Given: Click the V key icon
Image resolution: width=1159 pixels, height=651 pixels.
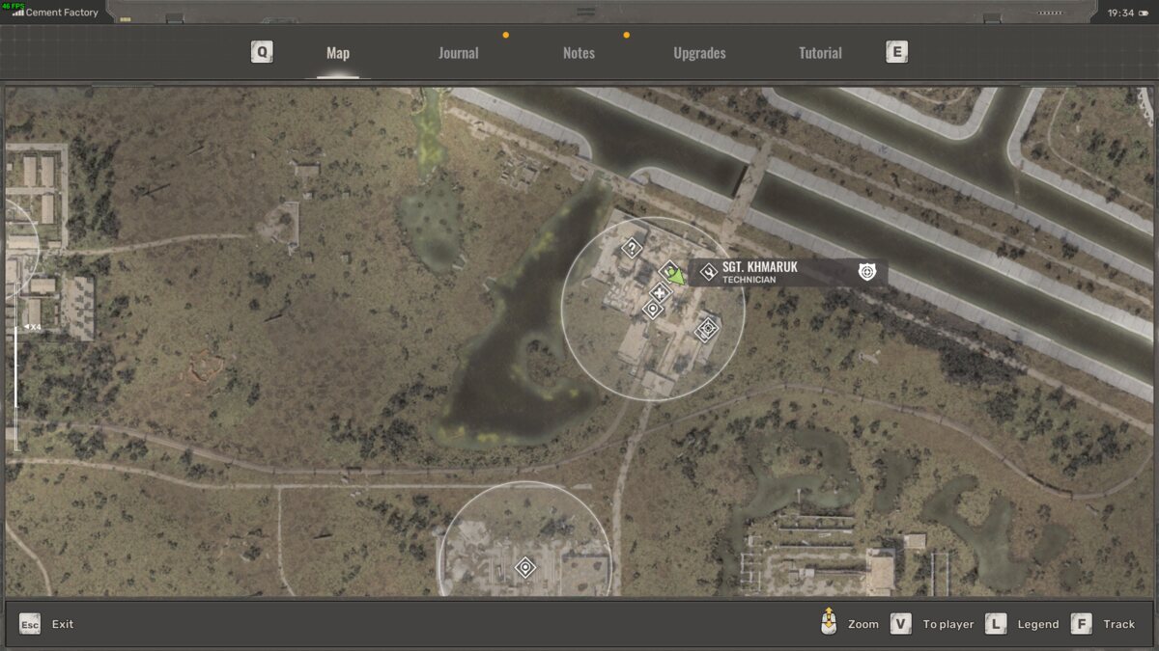Looking at the screenshot, I should pos(901,624).
